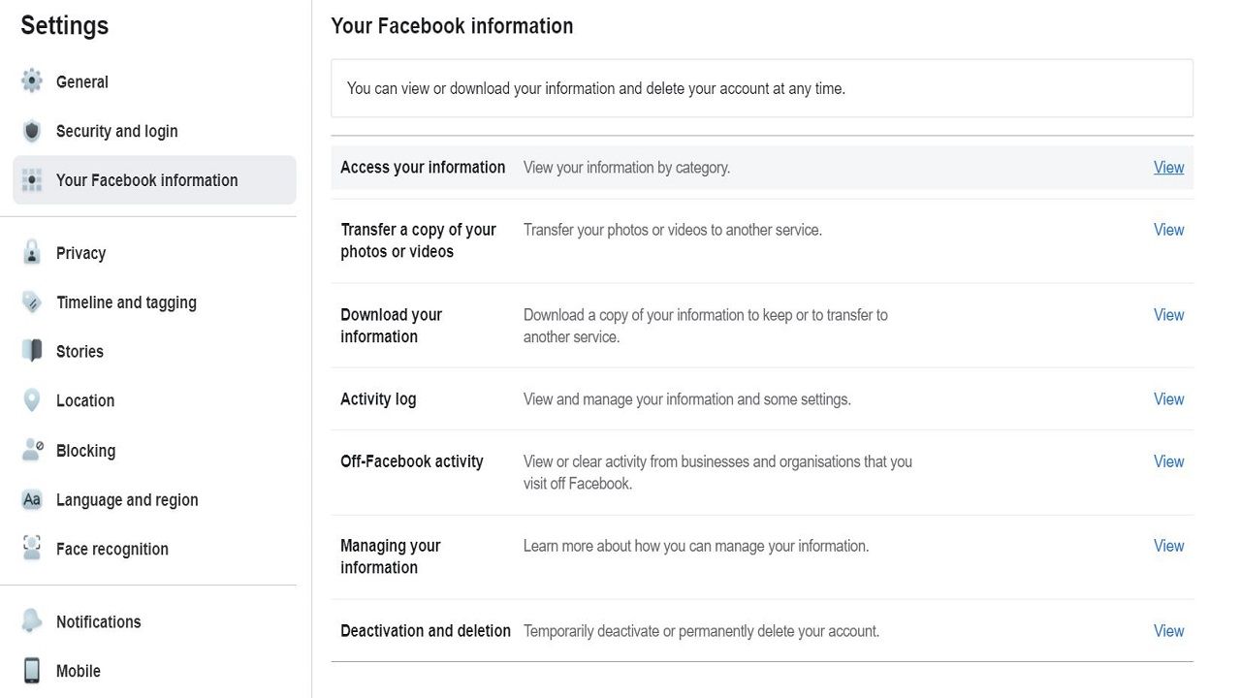Click the Blocking person icon
Screen dimensions: 1241x698
(x=32, y=450)
